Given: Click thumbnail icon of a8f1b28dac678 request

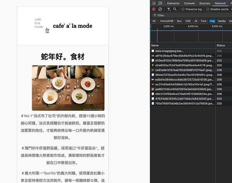Looking at the screenshot, I should (x=153, y=56).
